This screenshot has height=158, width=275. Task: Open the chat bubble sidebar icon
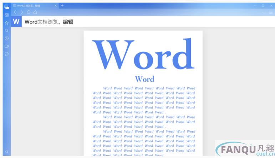(6, 54)
